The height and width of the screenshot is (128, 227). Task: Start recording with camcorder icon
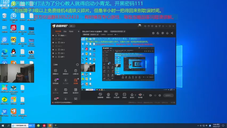151,95
